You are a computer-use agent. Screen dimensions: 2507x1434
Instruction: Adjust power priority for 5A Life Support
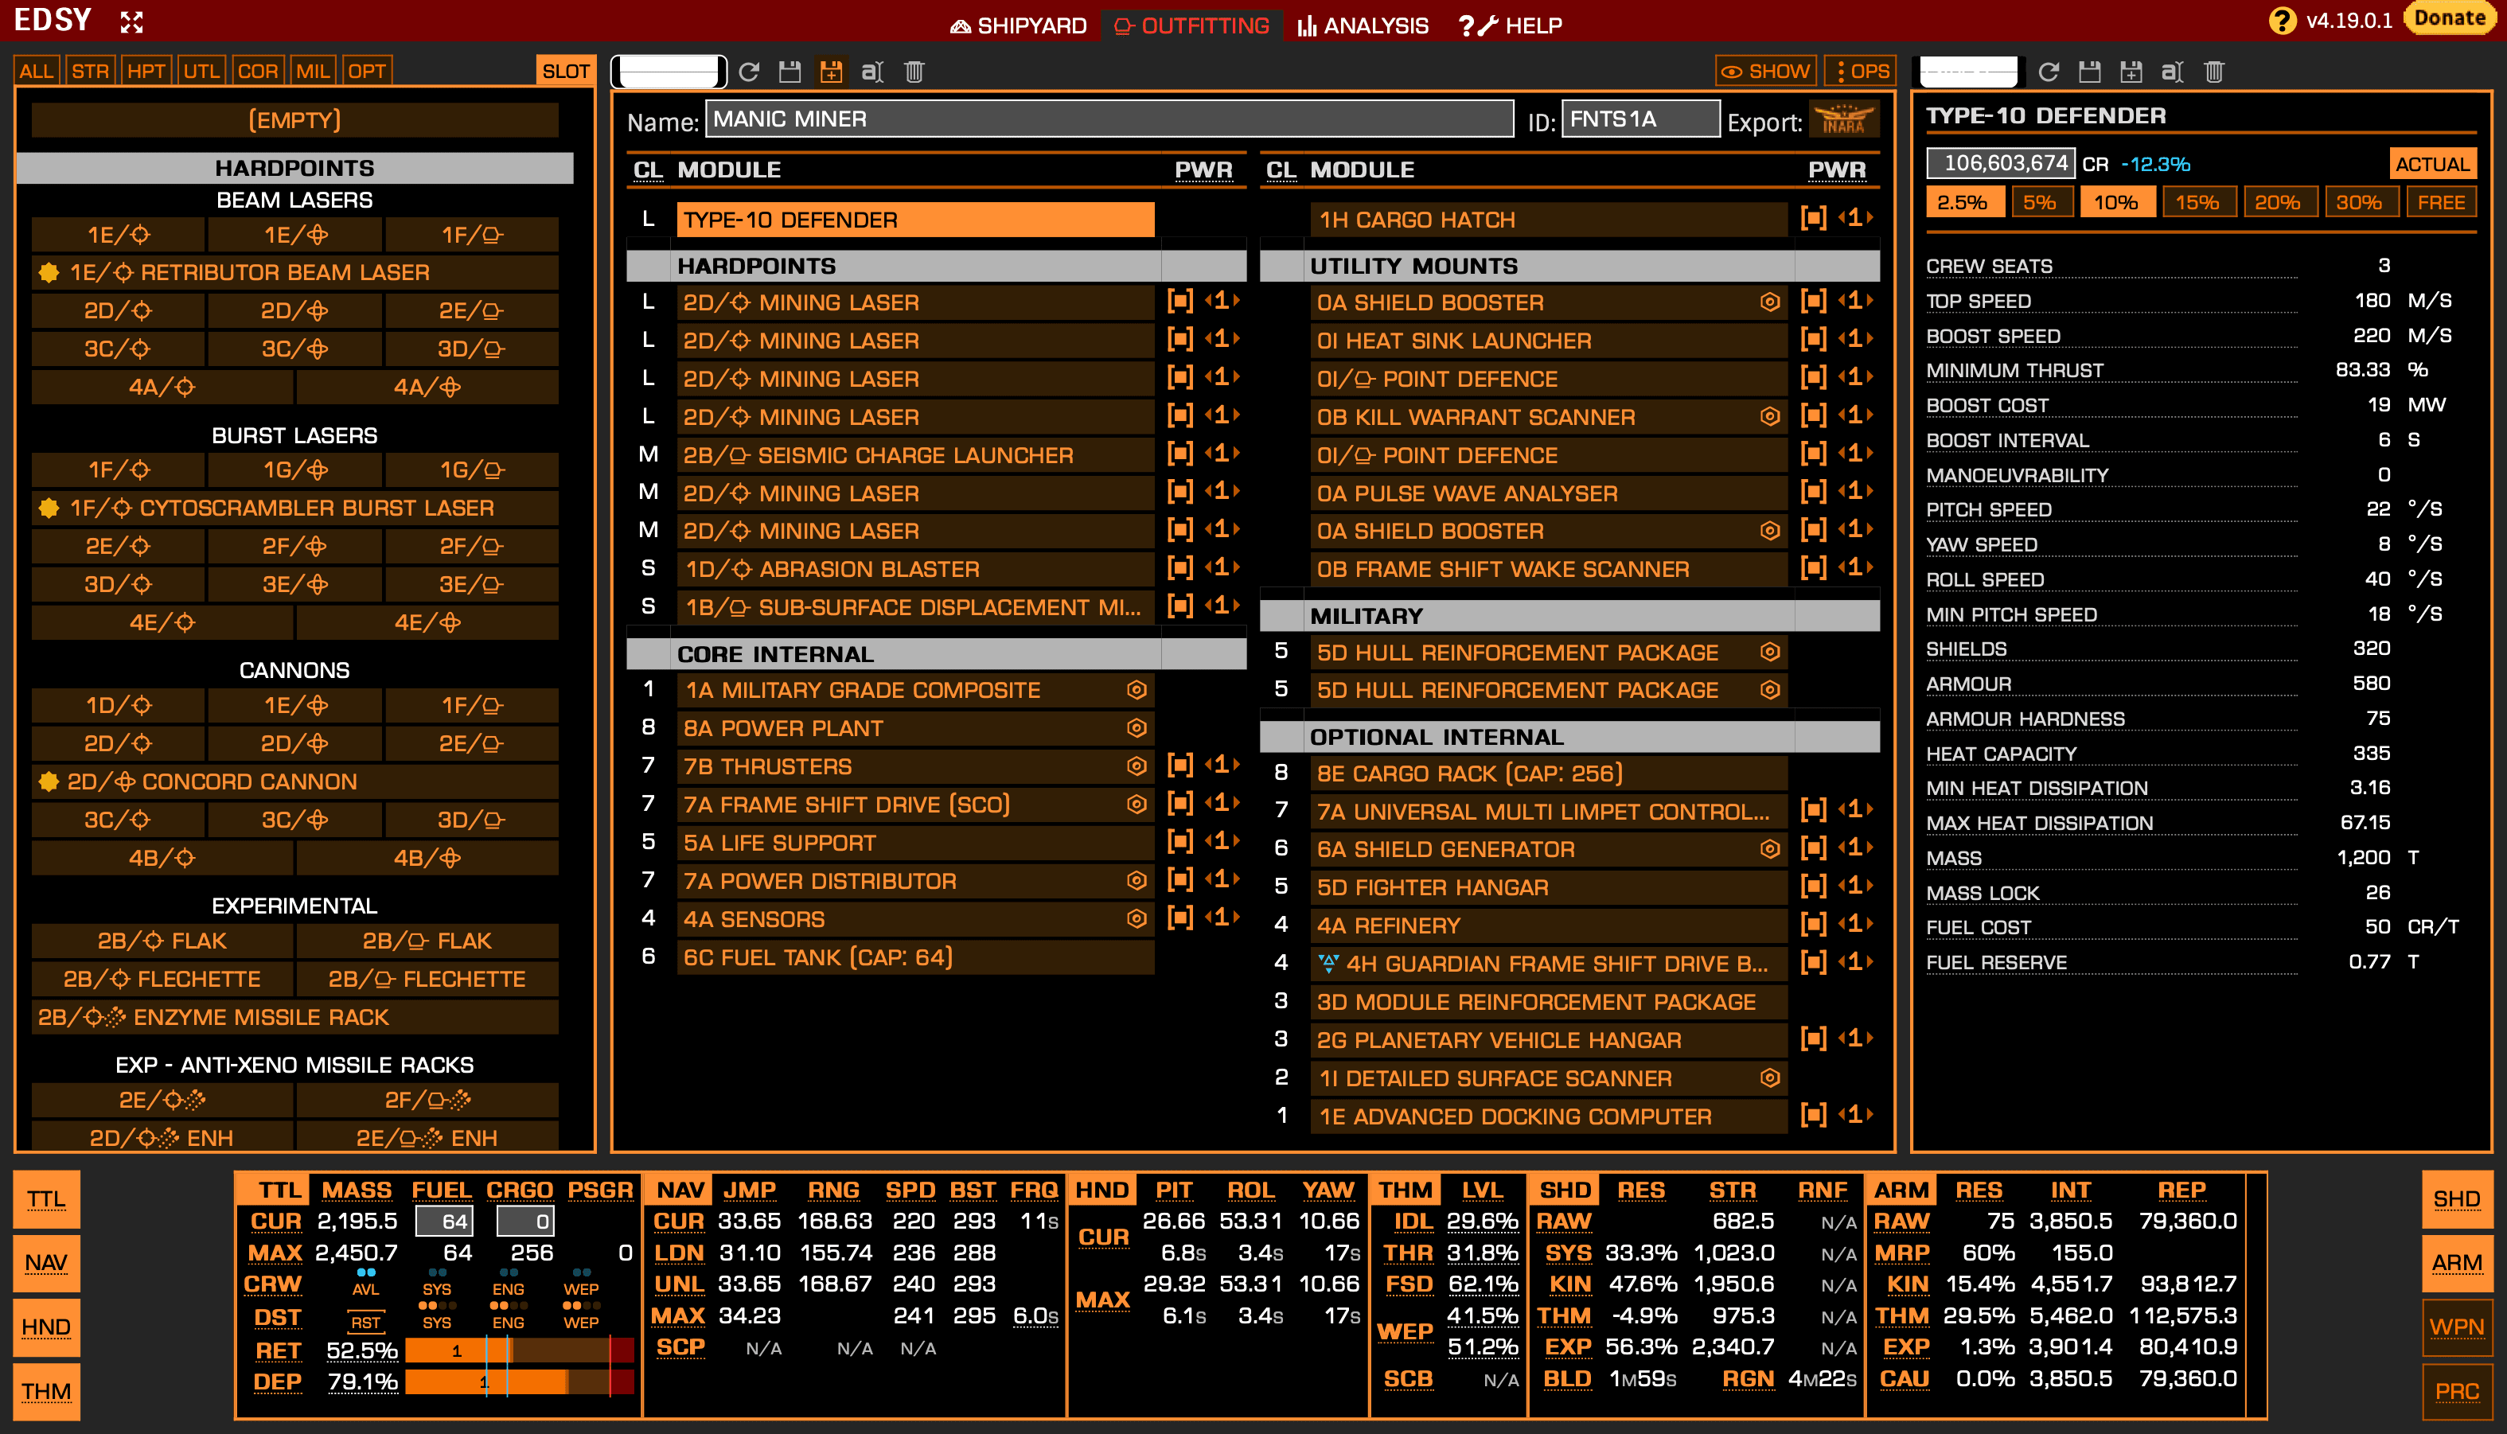[x=1222, y=842]
